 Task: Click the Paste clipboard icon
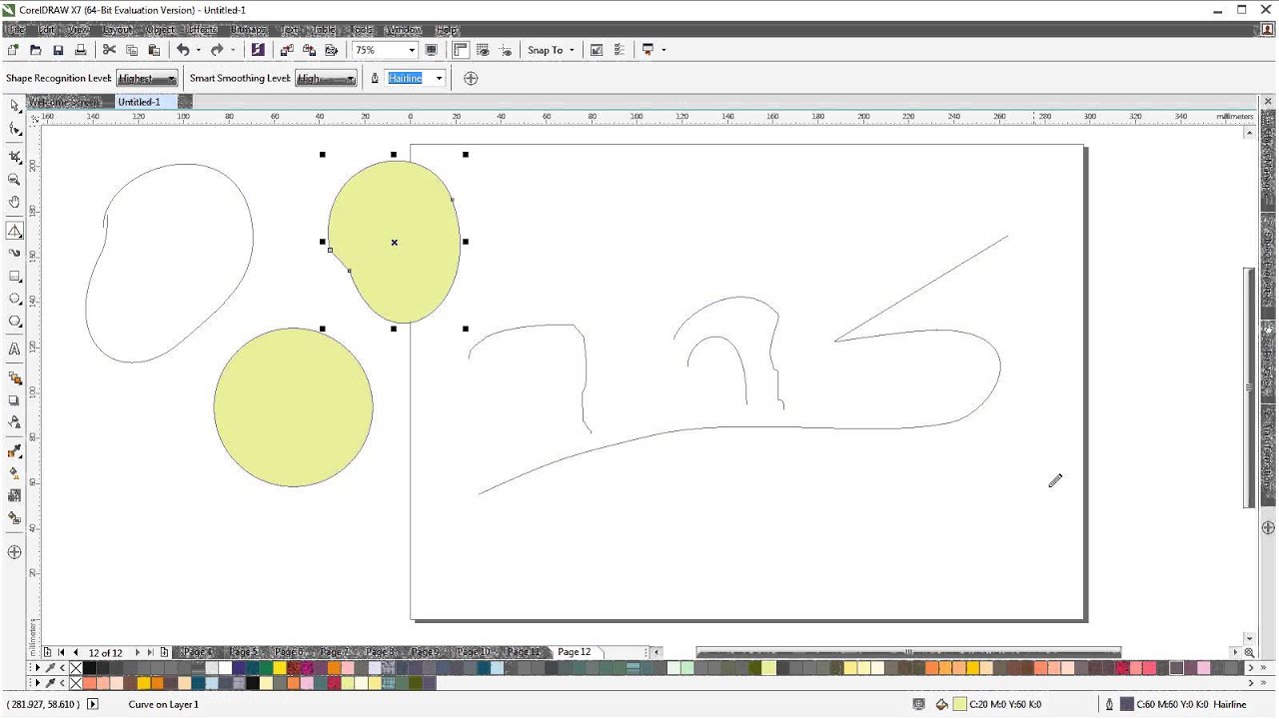tap(153, 50)
